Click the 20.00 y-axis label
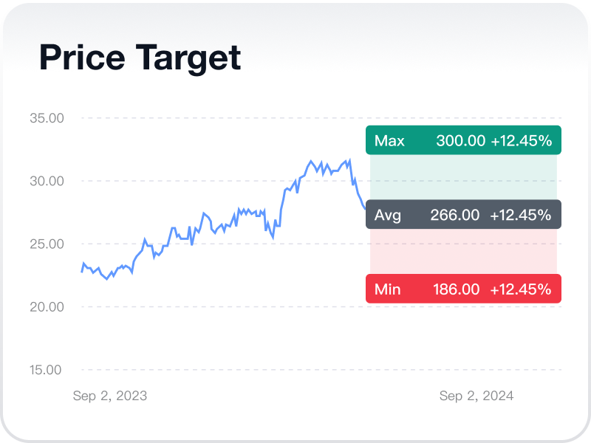 click(47, 306)
